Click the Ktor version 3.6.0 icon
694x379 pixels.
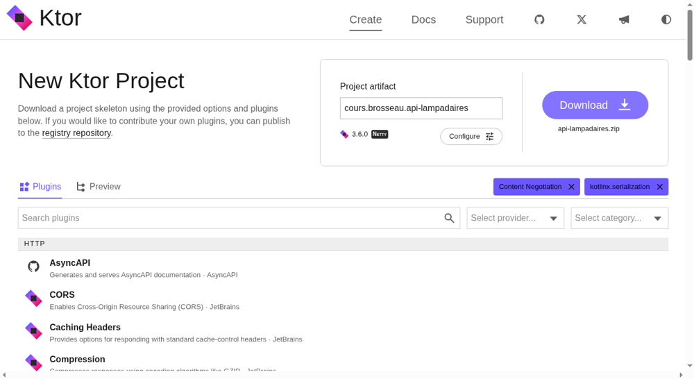[344, 134]
